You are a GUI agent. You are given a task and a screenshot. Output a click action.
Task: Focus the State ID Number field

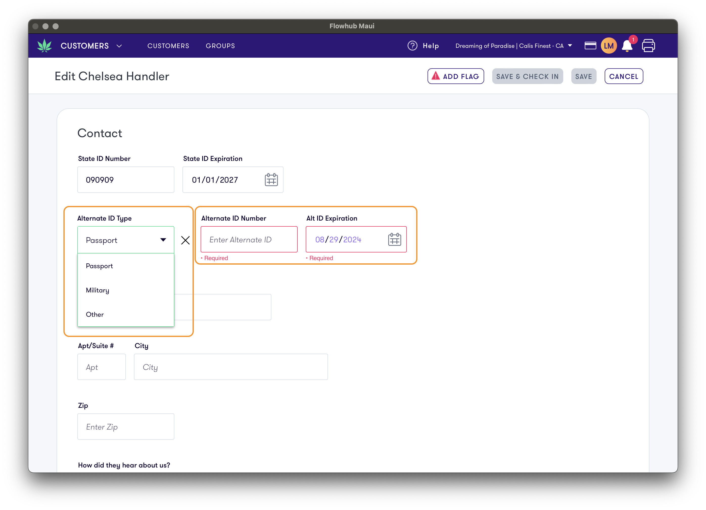point(126,180)
